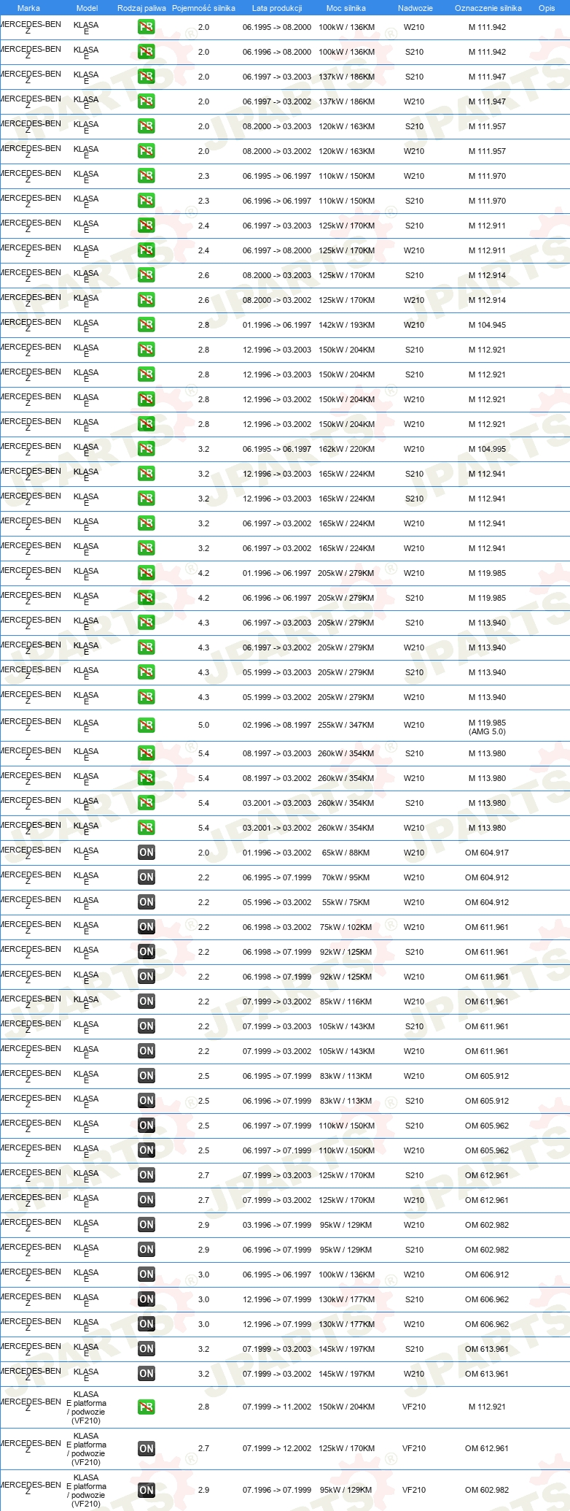Image resolution: width=570 pixels, height=1511 pixels.
Task: Select the '03.1996 -> 07.1999' production years cell
Action: pyautogui.click(x=277, y=1225)
